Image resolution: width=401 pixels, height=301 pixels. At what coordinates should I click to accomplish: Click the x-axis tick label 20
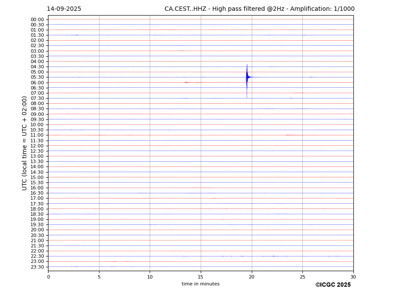click(252, 277)
